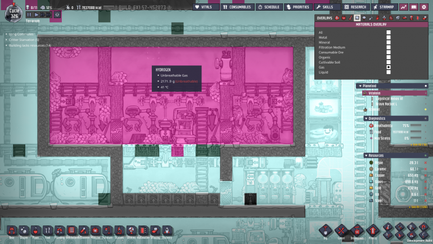Toggle the highlighted Materials overlay icon

click(x=357, y=18)
